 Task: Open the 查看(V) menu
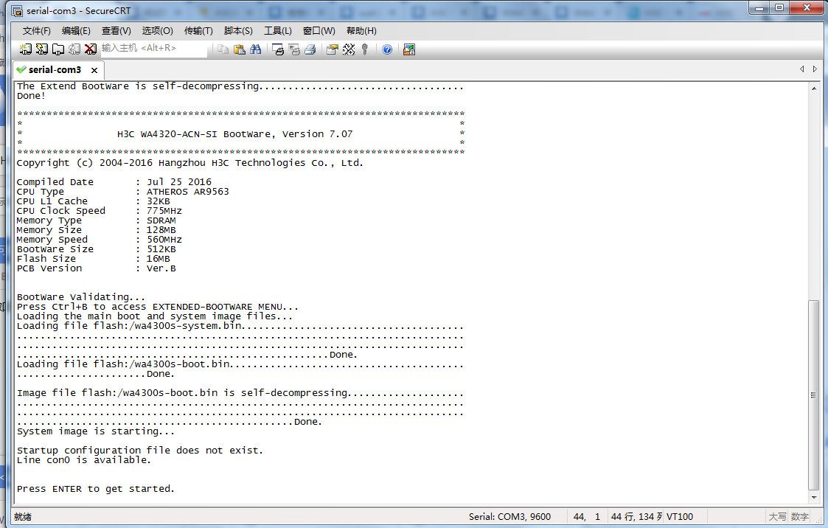(x=116, y=31)
